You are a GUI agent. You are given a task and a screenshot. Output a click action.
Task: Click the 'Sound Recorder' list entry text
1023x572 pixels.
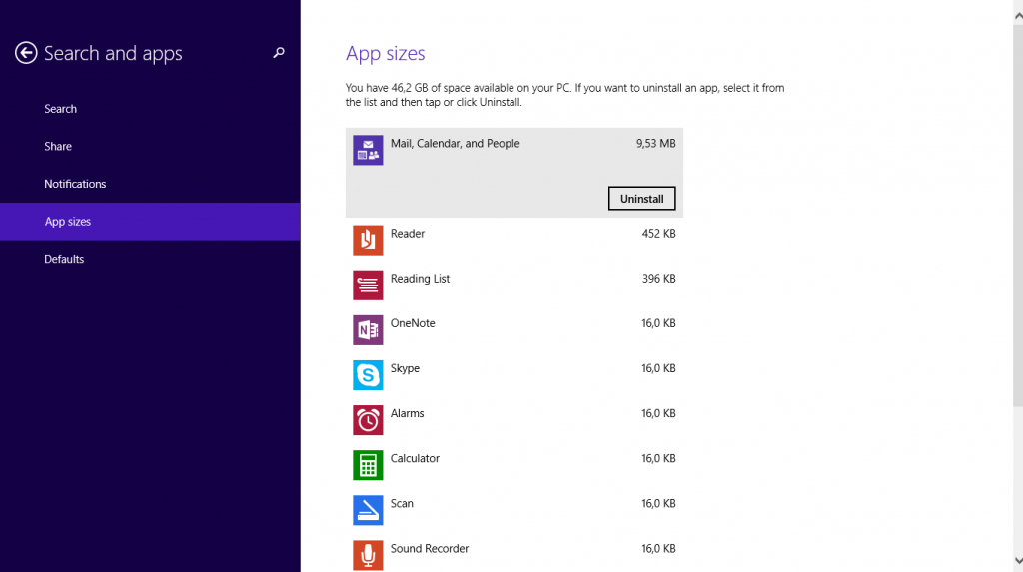[430, 548]
